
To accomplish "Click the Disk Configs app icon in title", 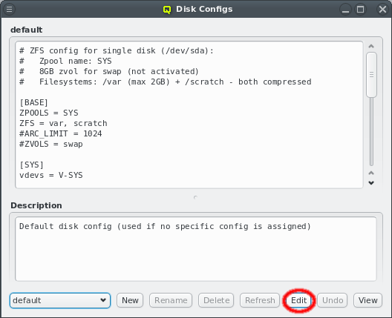I will click(167, 10).
